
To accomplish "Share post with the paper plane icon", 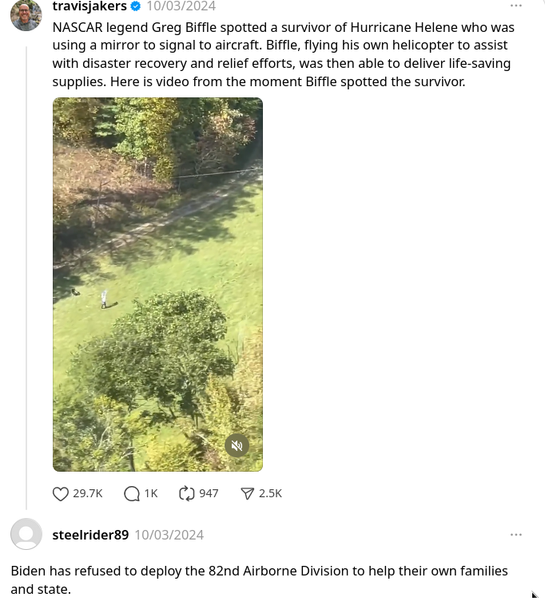I will pyautogui.click(x=247, y=494).
